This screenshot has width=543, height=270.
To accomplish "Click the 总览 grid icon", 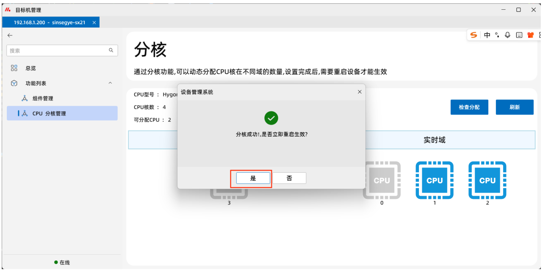I will point(14,68).
